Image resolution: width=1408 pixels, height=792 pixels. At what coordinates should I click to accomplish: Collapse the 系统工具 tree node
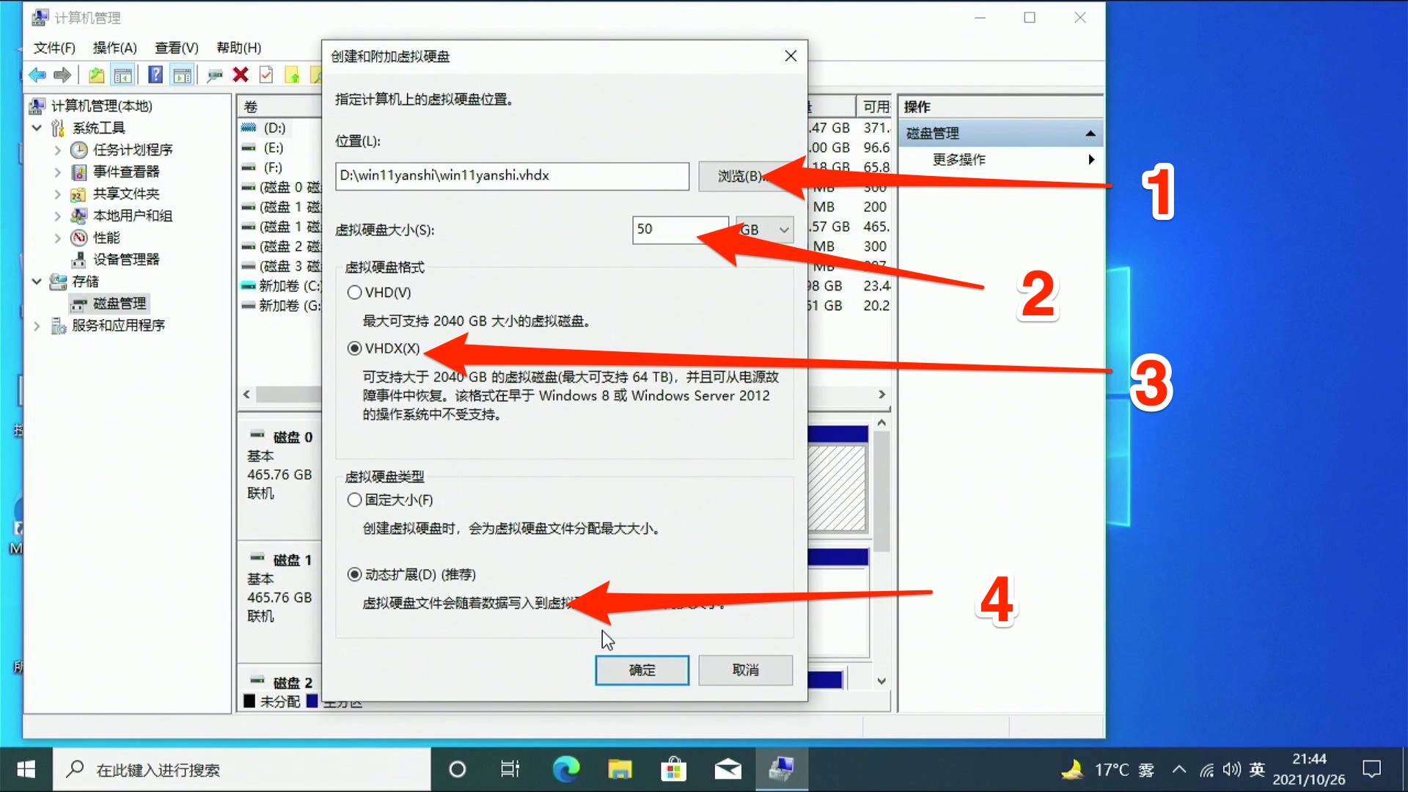pos(37,127)
